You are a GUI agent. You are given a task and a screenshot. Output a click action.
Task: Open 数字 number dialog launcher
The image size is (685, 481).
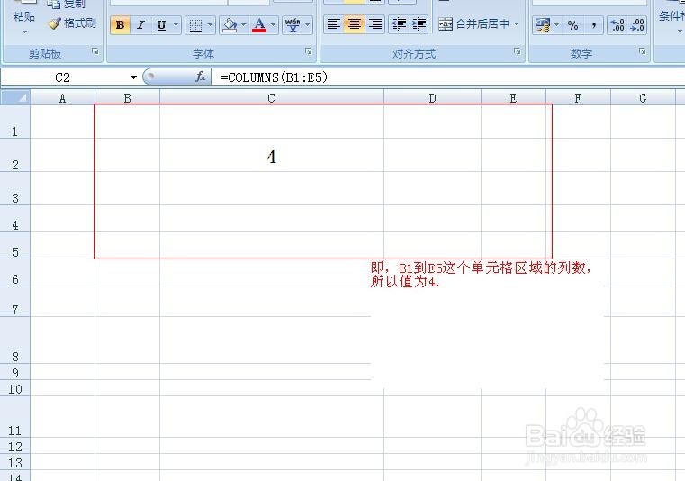click(642, 51)
